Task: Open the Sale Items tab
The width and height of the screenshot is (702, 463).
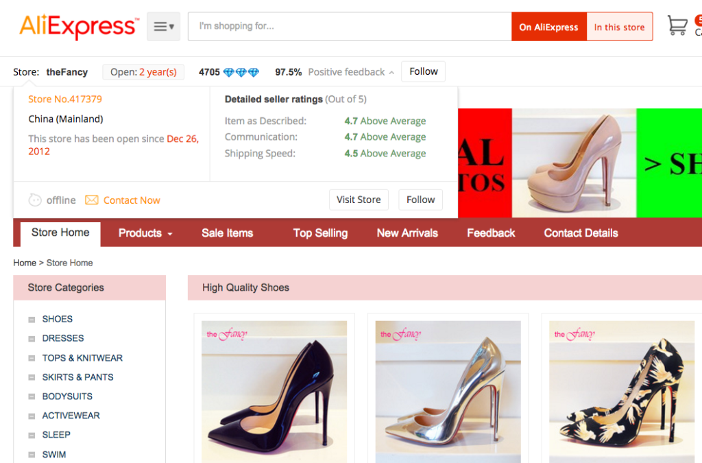Action: pyautogui.click(x=227, y=233)
